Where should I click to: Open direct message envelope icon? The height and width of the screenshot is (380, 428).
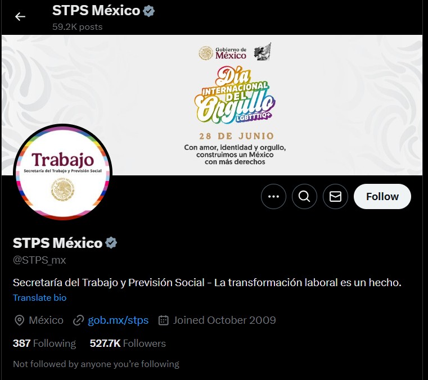[335, 196]
